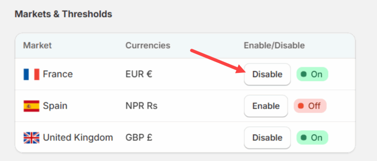The width and height of the screenshot is (377, 161).
Task: Click the France flag icon
Action: (x=31, y=74)
